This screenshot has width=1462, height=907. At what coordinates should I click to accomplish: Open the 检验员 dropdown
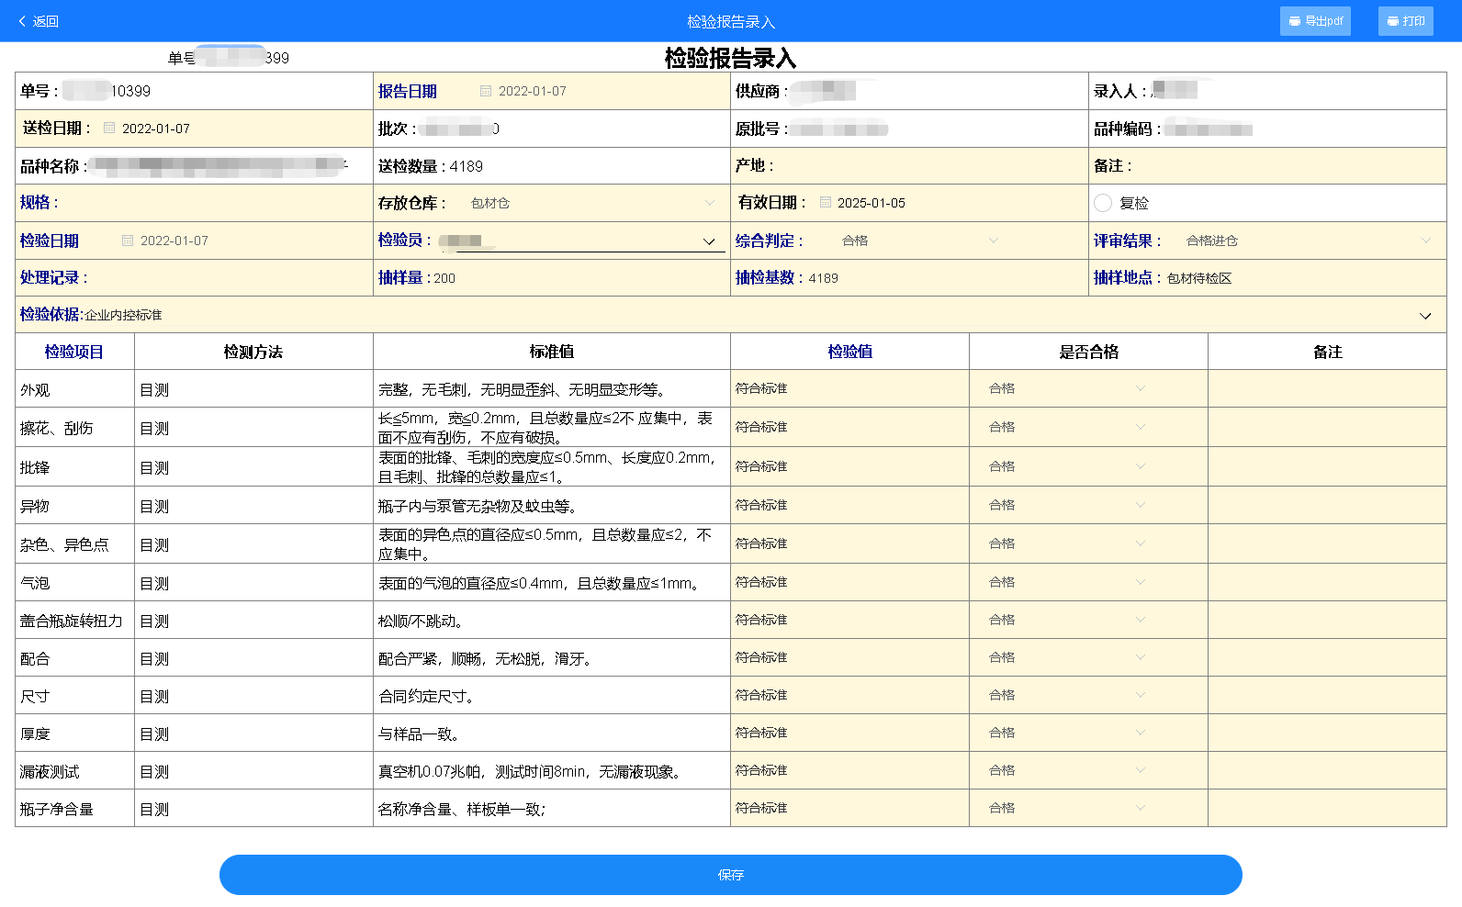coord(709,241)
